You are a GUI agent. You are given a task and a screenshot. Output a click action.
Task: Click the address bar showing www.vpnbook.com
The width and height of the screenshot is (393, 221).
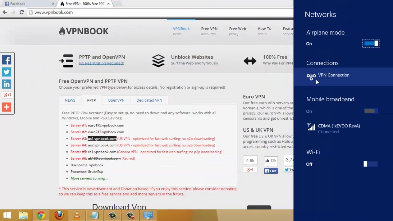[160, 12]
